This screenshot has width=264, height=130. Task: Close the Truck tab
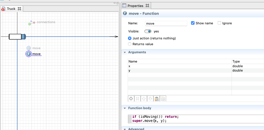coord(19,9)
